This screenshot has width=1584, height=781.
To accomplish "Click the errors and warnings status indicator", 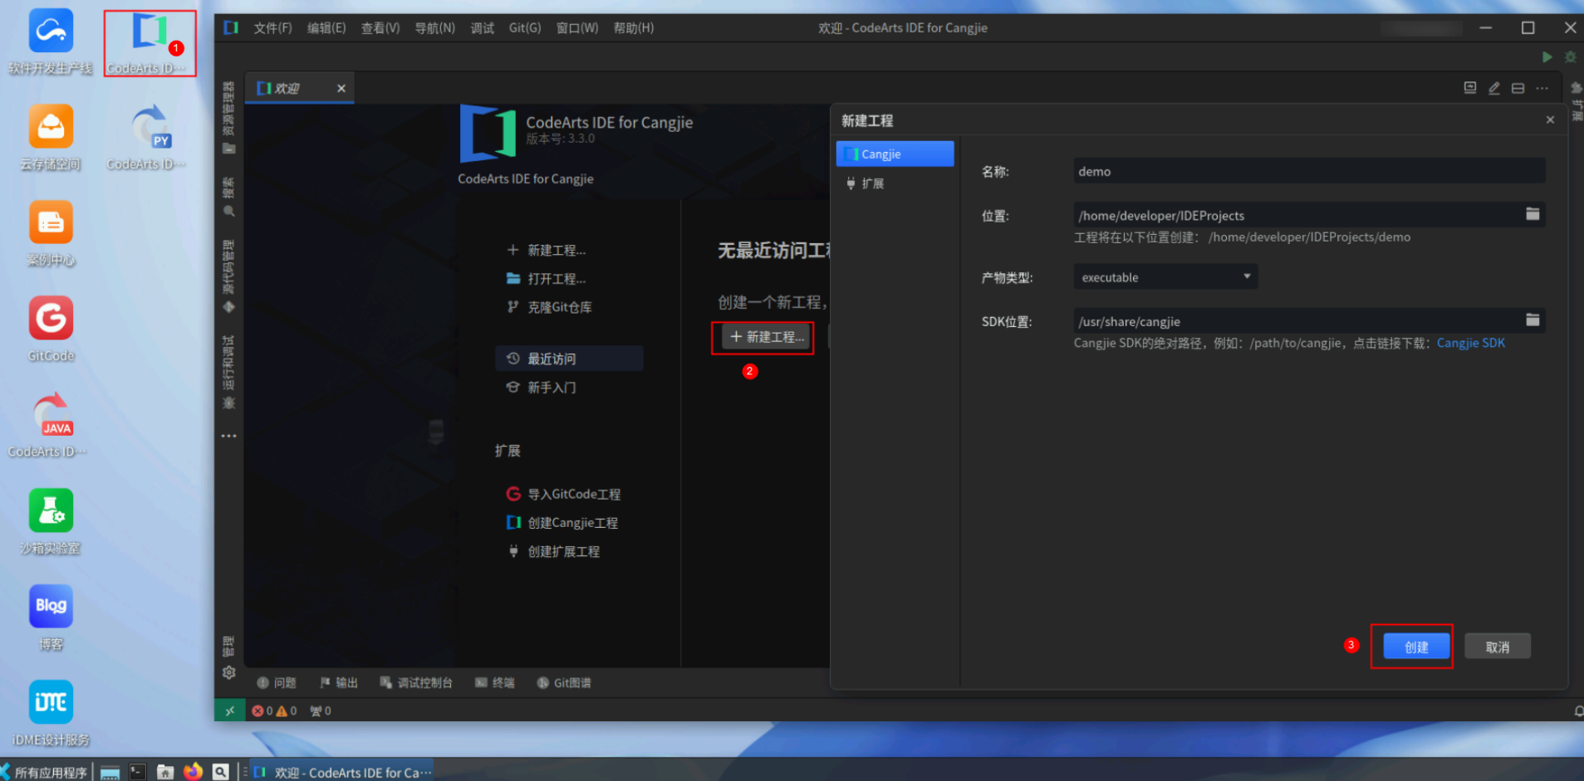I will 274,710.
